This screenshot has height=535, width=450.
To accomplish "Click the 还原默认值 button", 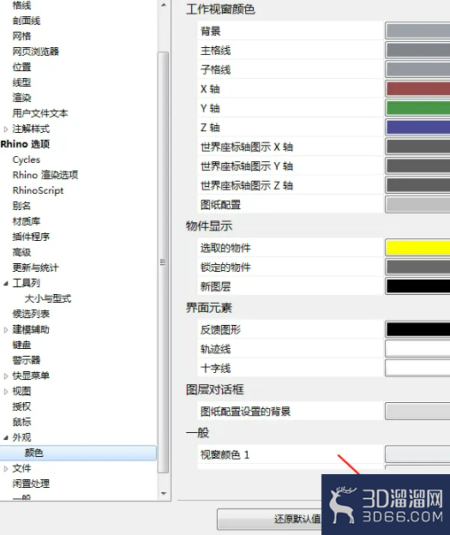I will 269,520.
